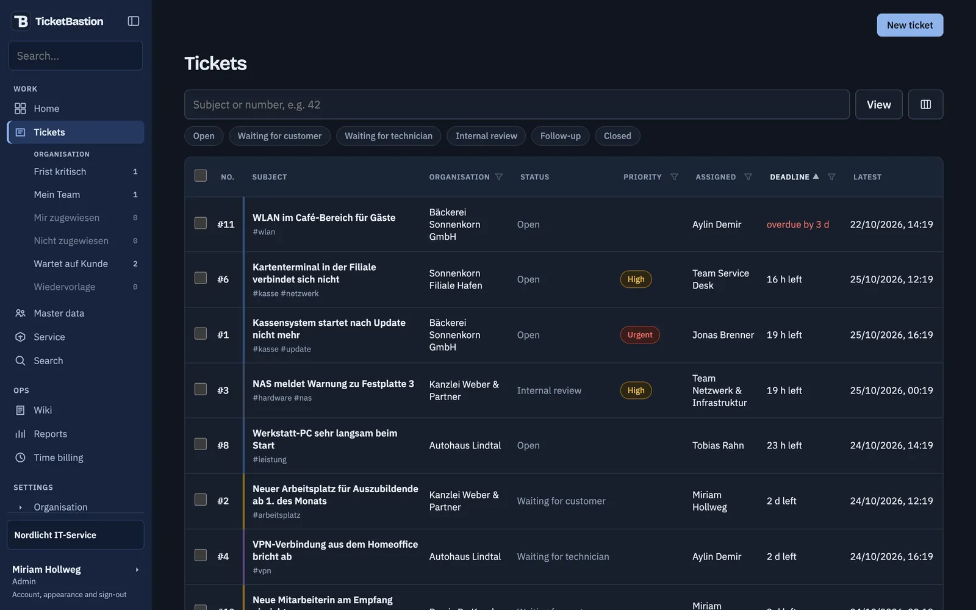Click the Tickets sidebar icon
This screenshot has width=976, height=610.
[20, 132]
